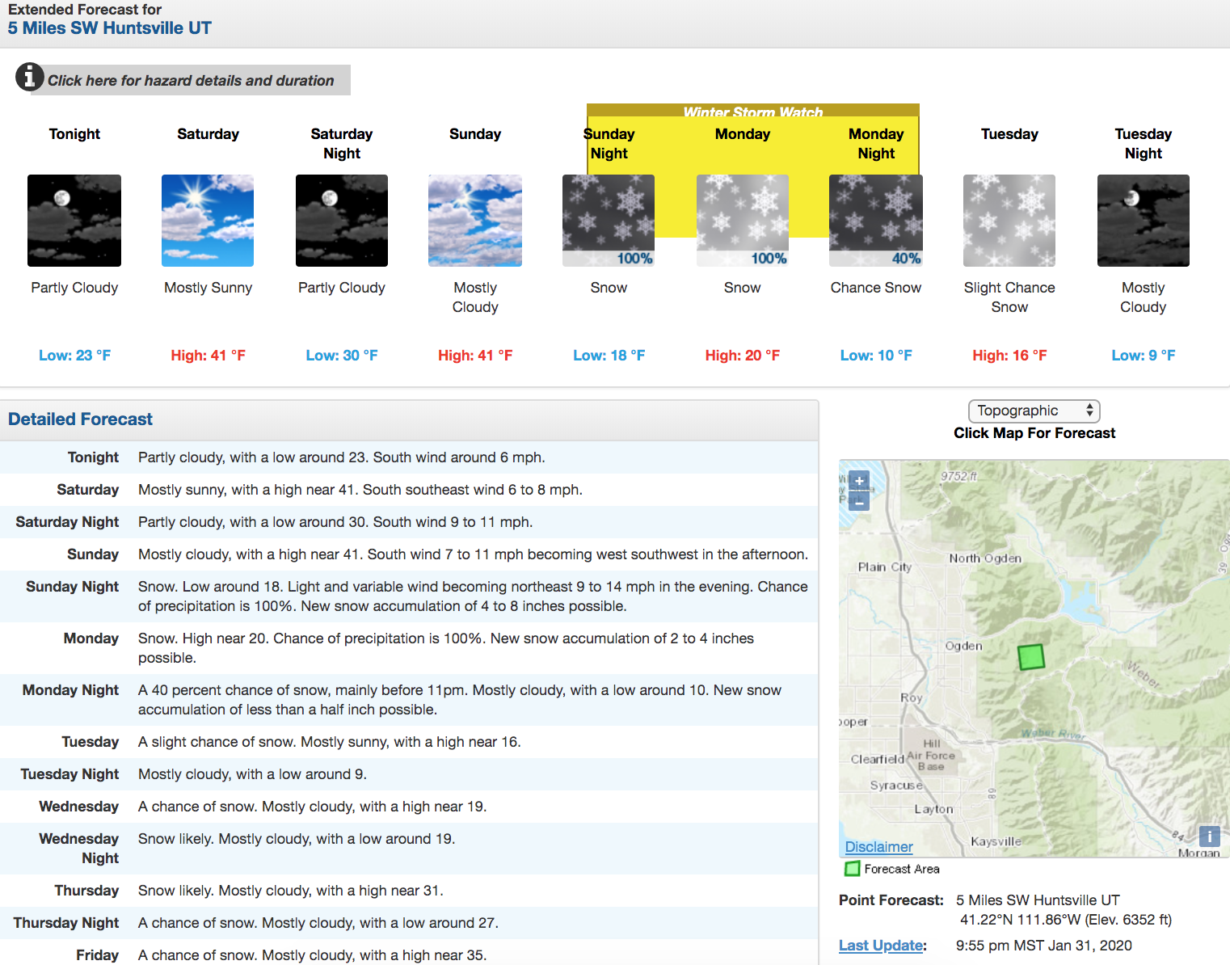Click the map info button

[1210, 836]
